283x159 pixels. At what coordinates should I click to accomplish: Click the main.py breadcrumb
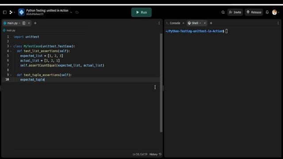click(11, 30)
